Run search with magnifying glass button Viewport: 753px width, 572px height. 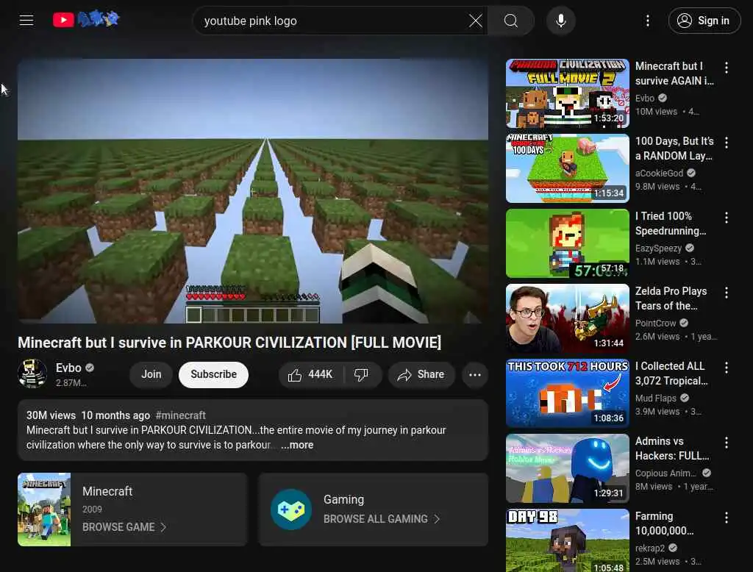click(x=511, y=21)
